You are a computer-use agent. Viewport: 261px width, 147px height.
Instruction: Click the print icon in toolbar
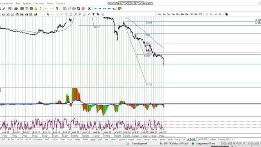click(16, 9)
